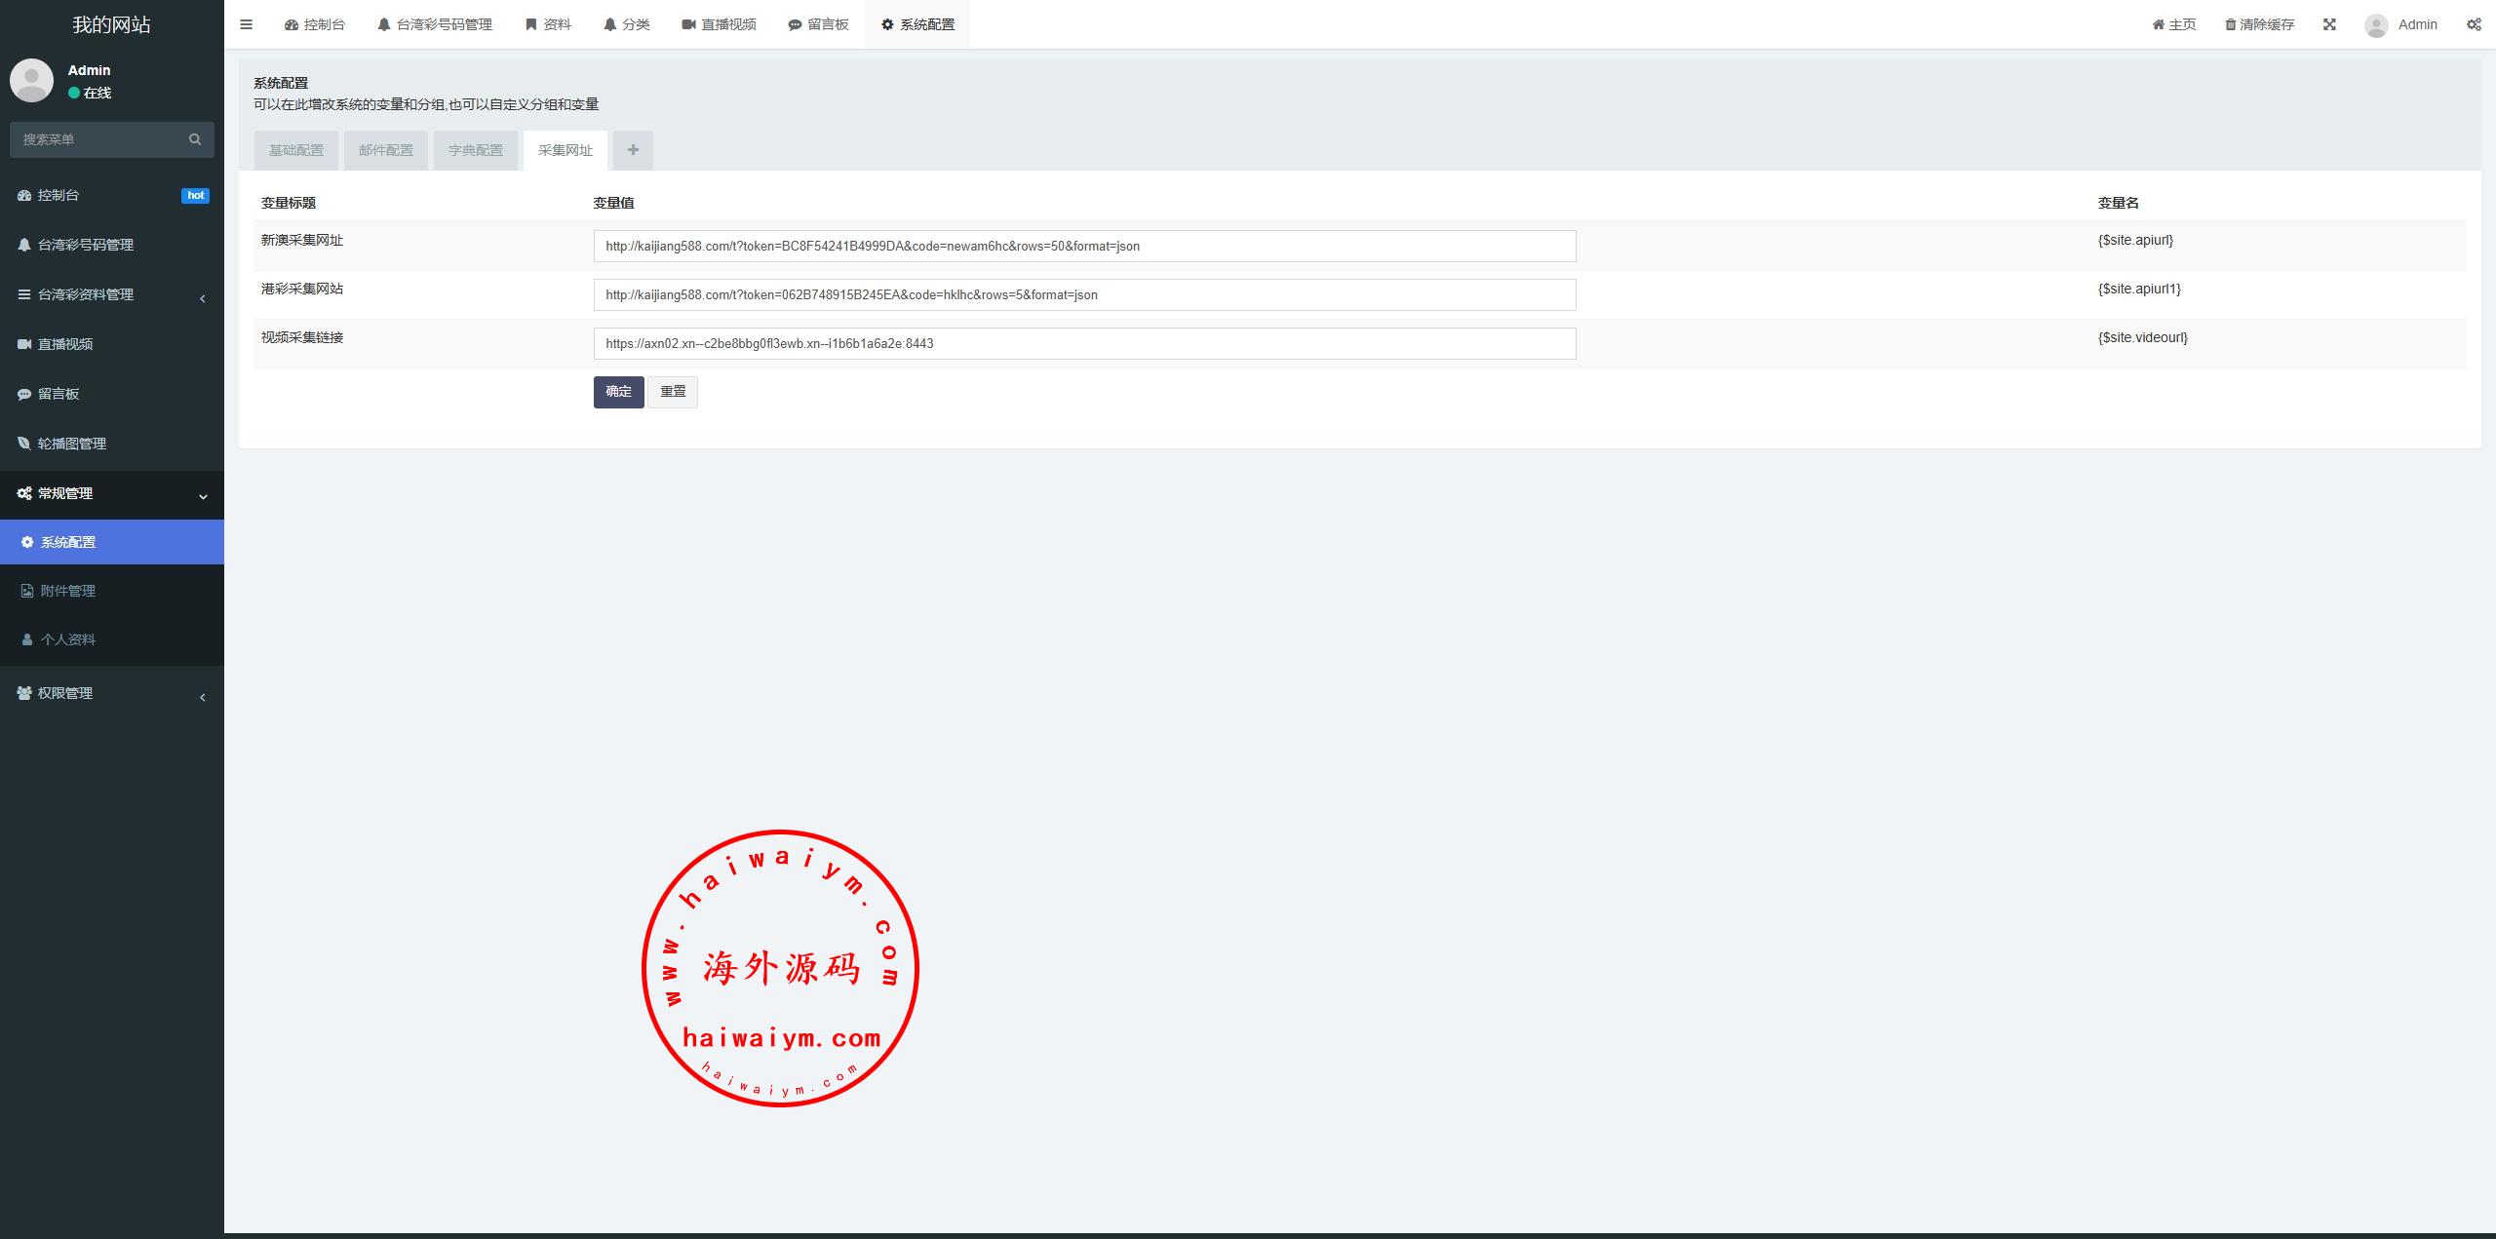Click the 视频采集链接 URL input field

tap(1083, 343)
